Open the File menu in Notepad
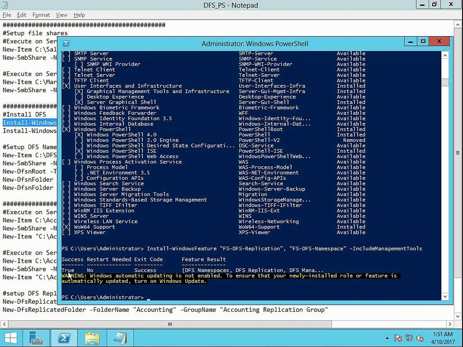The image size is (463, 347). click(x=6, y=15)
